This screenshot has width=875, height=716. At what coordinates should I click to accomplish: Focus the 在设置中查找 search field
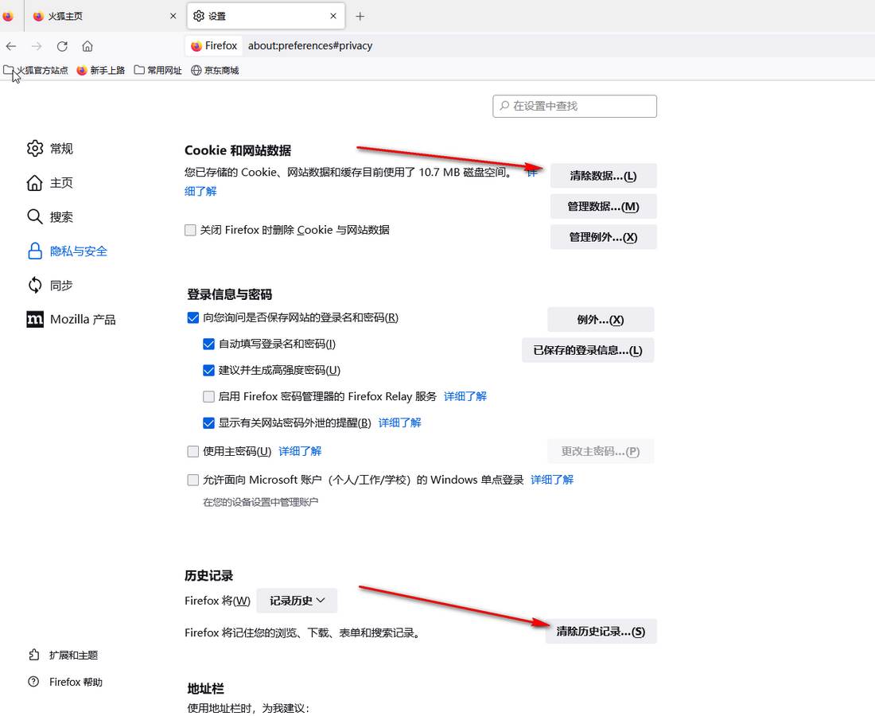575,106
